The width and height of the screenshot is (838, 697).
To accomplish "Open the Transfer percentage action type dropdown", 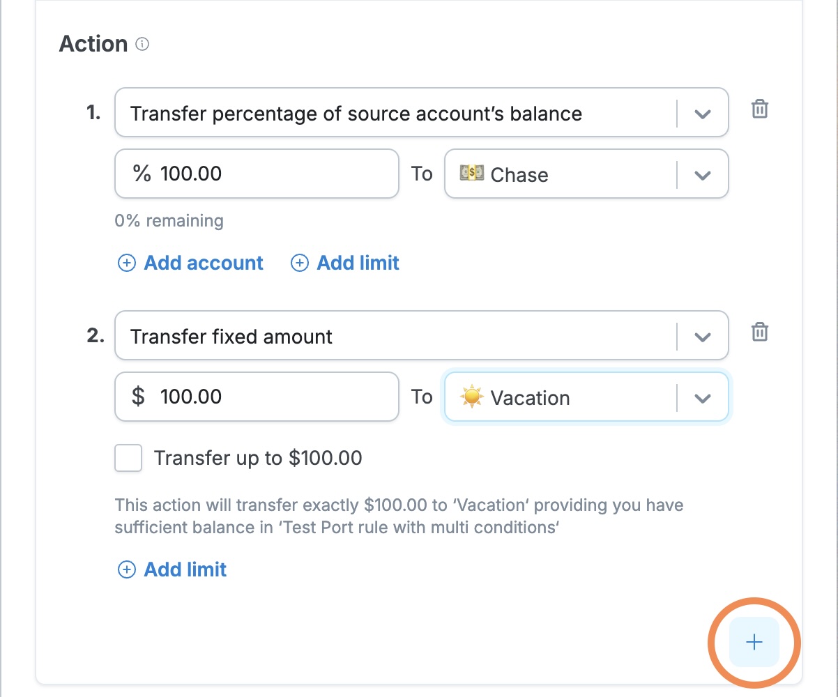I will pyautogui.click(x=702, y=114).
